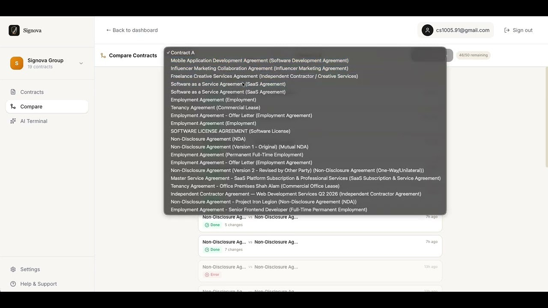The image size is (548, 308).
Task: Open AI Terminal via its sparkle icon
Action: 13,121
